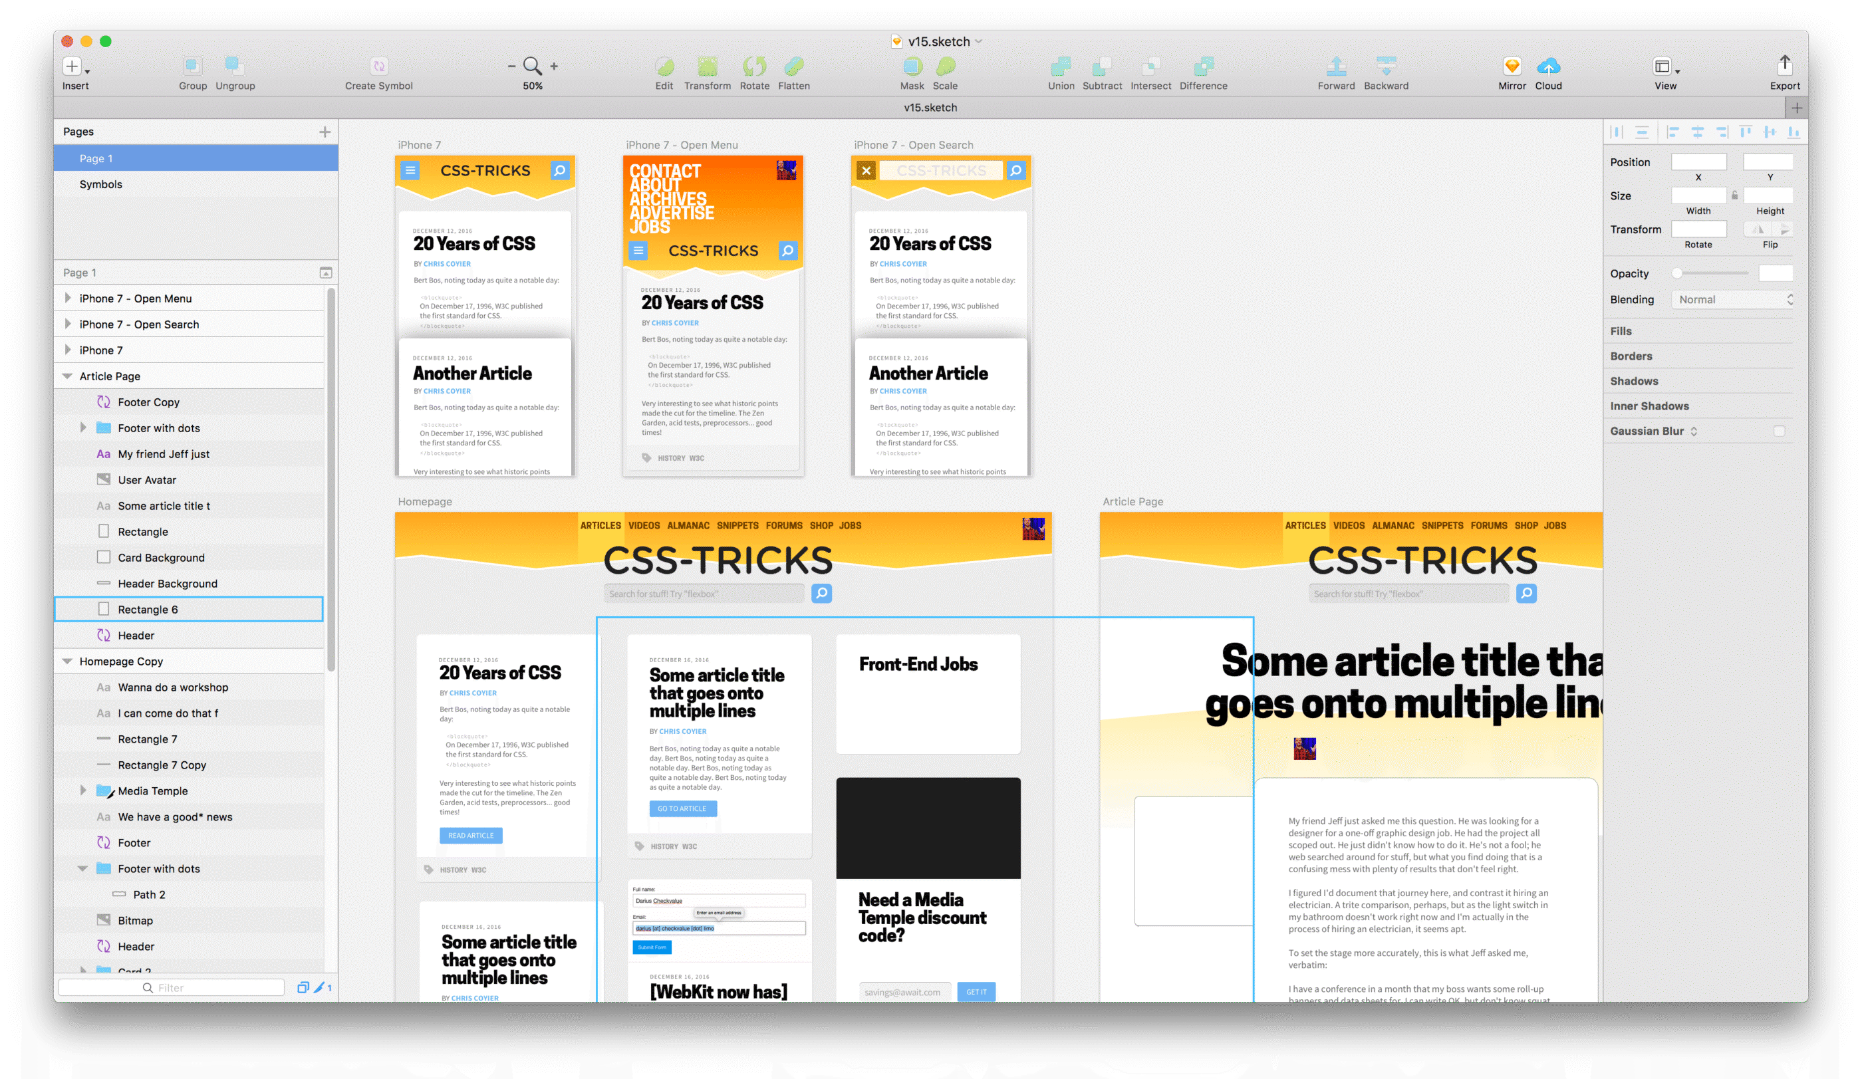Screen dimensions: 1862x1079
Task: Click the Cloud toolbar icon
Action: tap(1548, 66)
